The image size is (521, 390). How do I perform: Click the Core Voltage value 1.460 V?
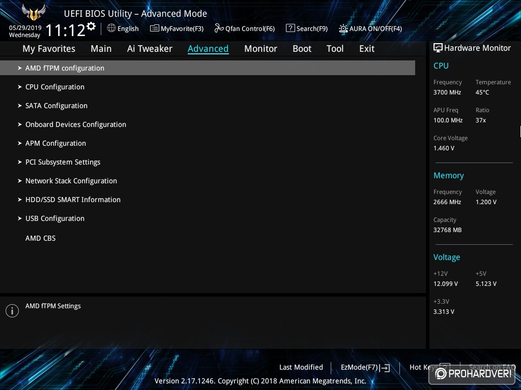pyautogui.click(x=444, y=148)
